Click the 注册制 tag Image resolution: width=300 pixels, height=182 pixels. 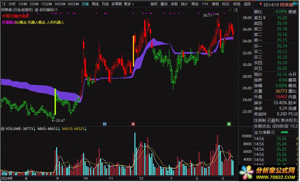click(x=260, y=120)
